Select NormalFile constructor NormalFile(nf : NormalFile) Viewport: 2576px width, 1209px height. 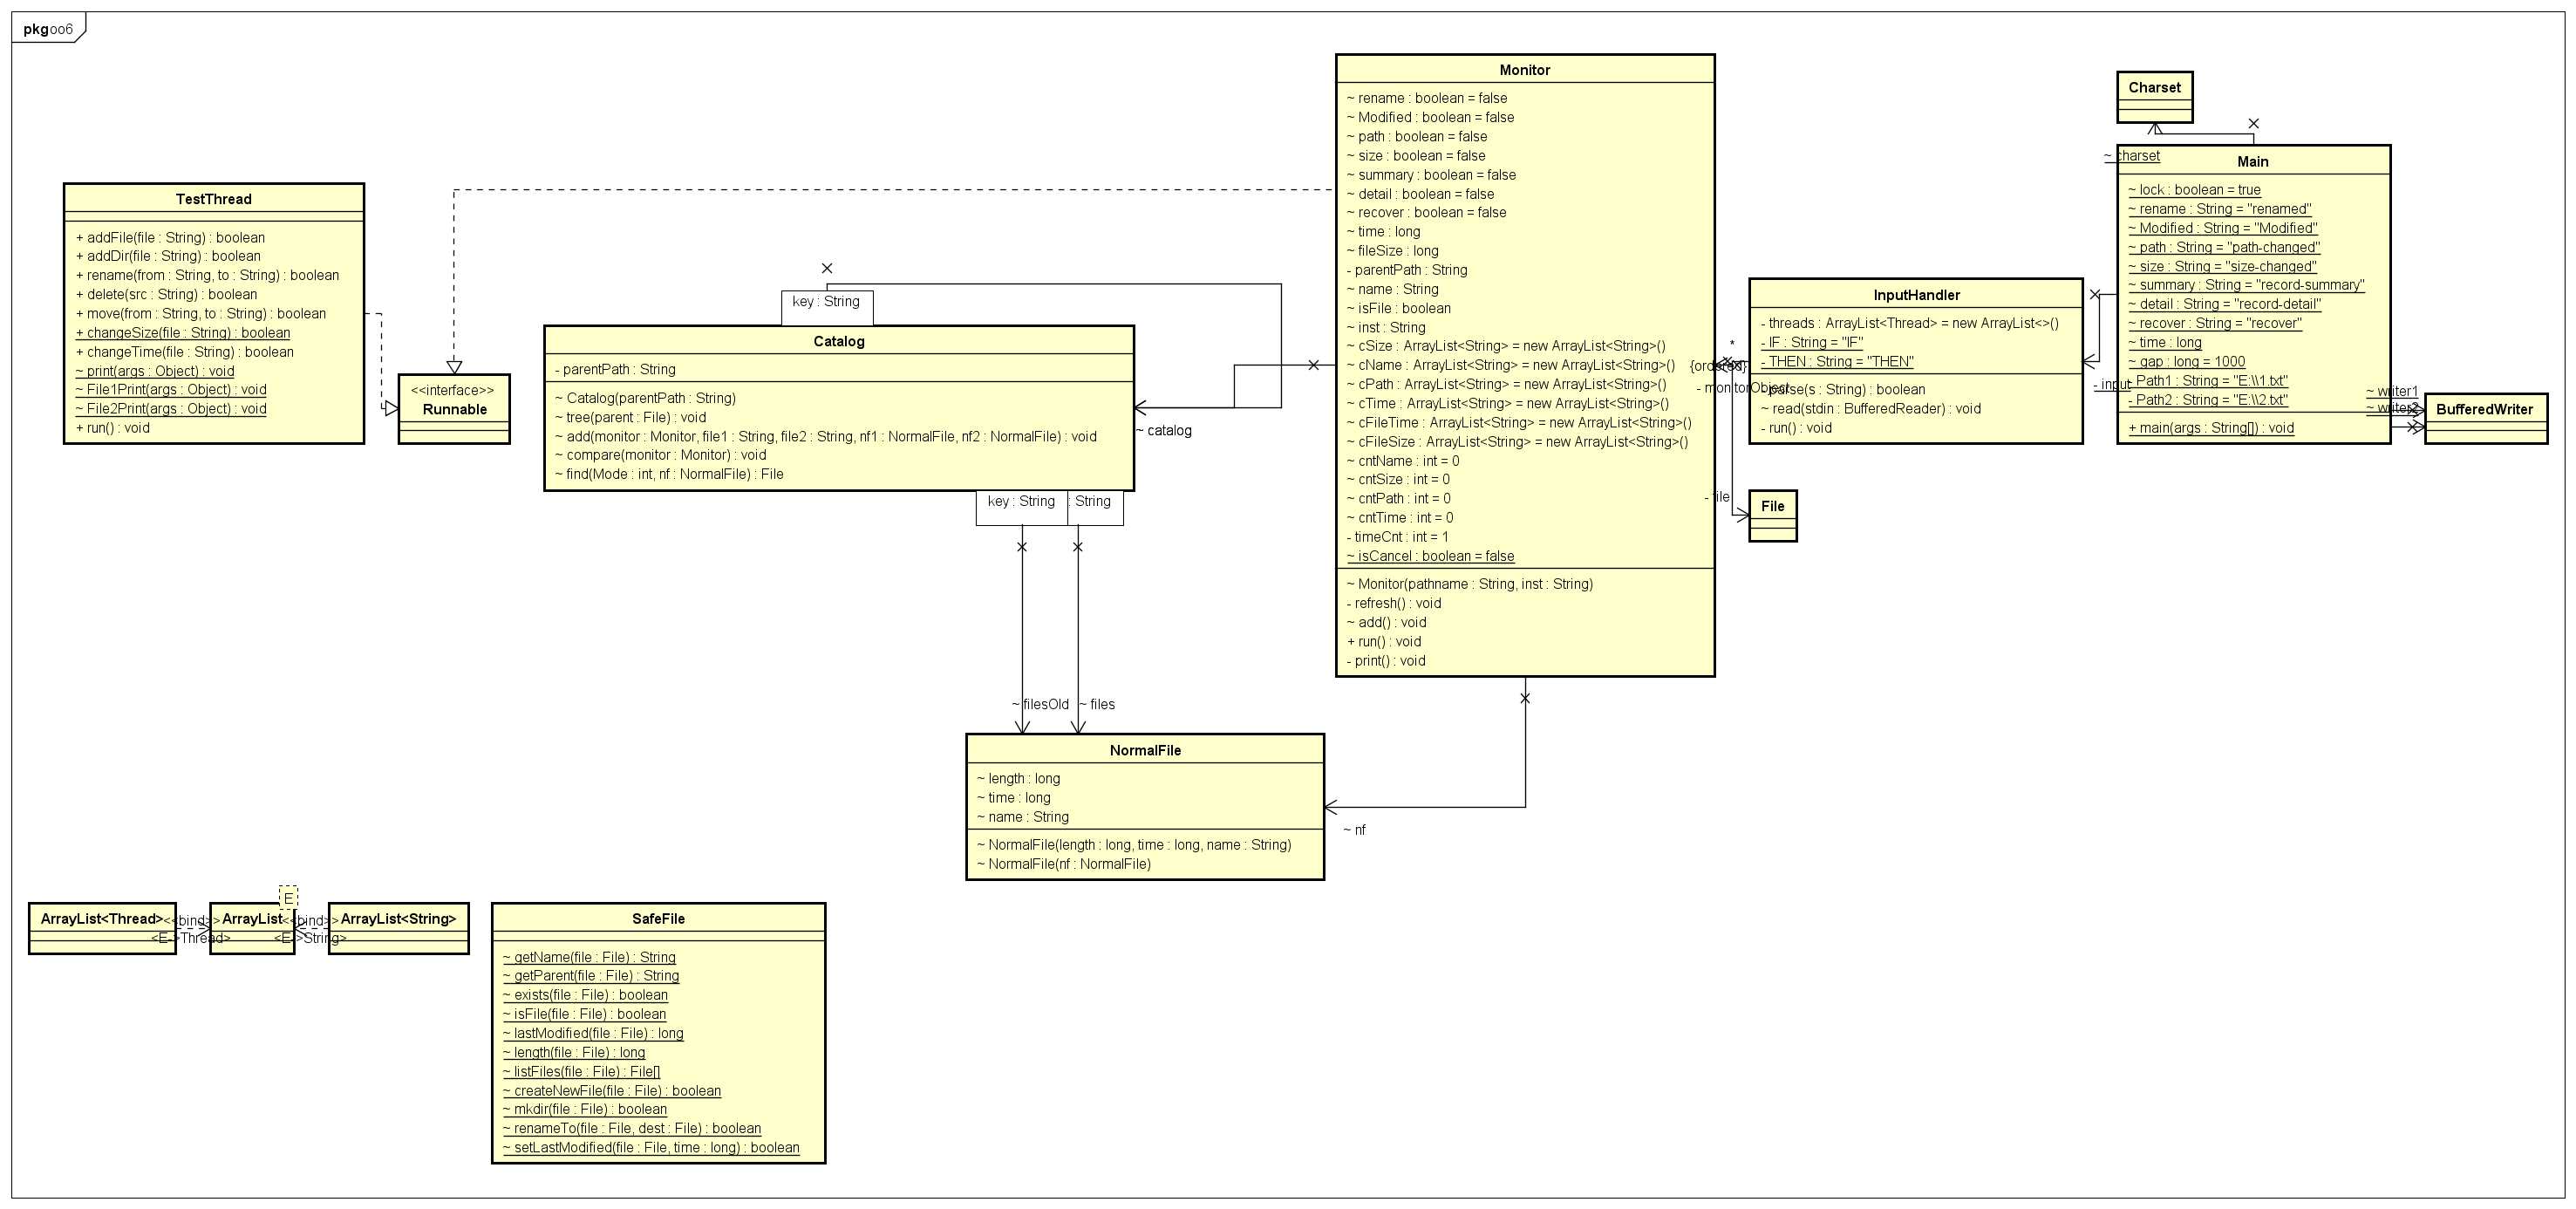[x=1064, y=864]
